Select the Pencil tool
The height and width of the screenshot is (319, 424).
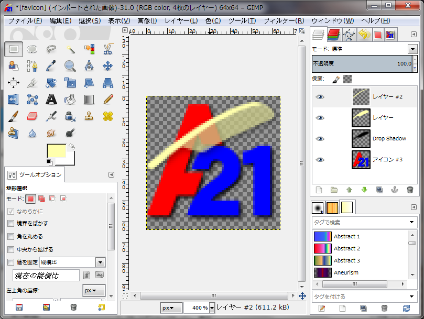coord(108,99)
